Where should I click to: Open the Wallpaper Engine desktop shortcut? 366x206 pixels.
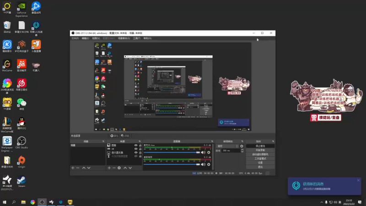click(x=7, y=144)
